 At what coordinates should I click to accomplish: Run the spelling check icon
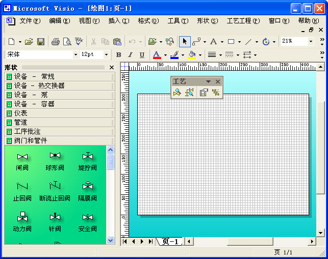point(79,42)
